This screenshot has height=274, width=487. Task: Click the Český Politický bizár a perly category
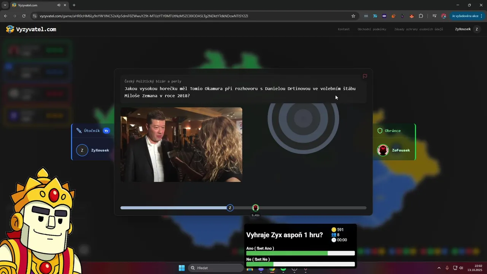click(x=153, y=81)
